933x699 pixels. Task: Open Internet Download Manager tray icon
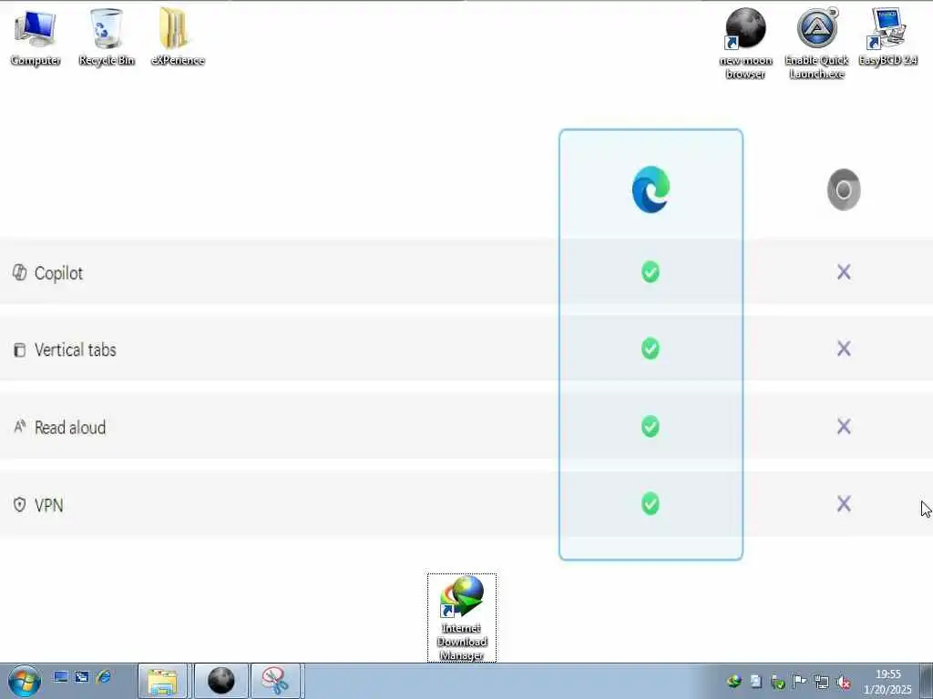734,682
